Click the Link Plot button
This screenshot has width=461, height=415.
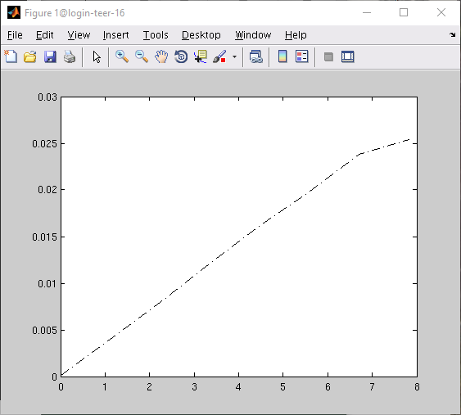(x=255, y=56)
